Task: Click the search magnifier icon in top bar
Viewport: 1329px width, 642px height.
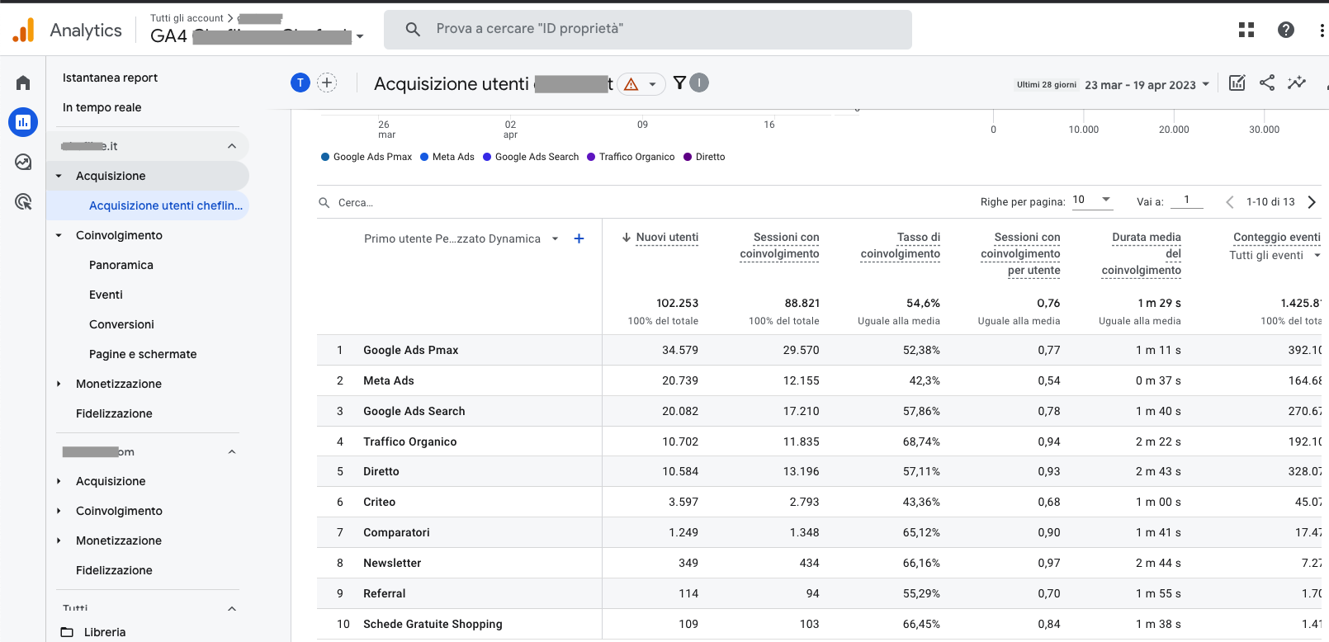Action: [413, 29]
